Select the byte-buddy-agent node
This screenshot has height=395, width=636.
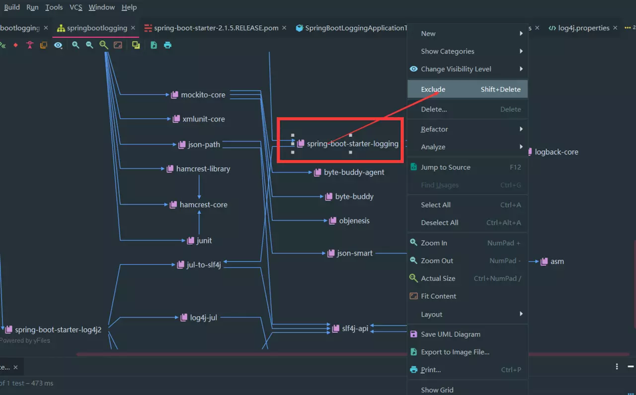[349, 172]
